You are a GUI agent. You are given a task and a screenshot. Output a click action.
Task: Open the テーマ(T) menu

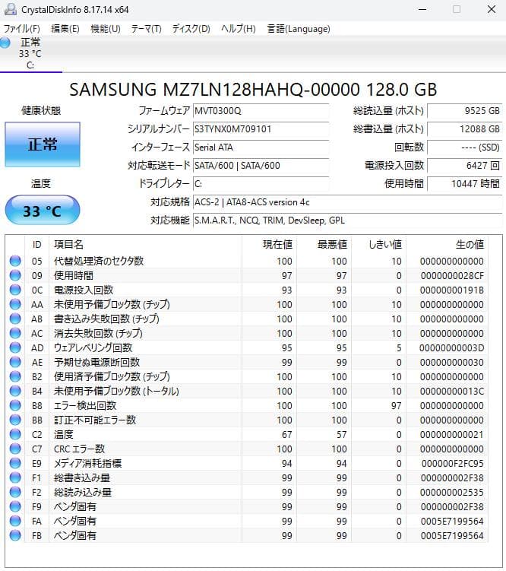tap(146, 29)
